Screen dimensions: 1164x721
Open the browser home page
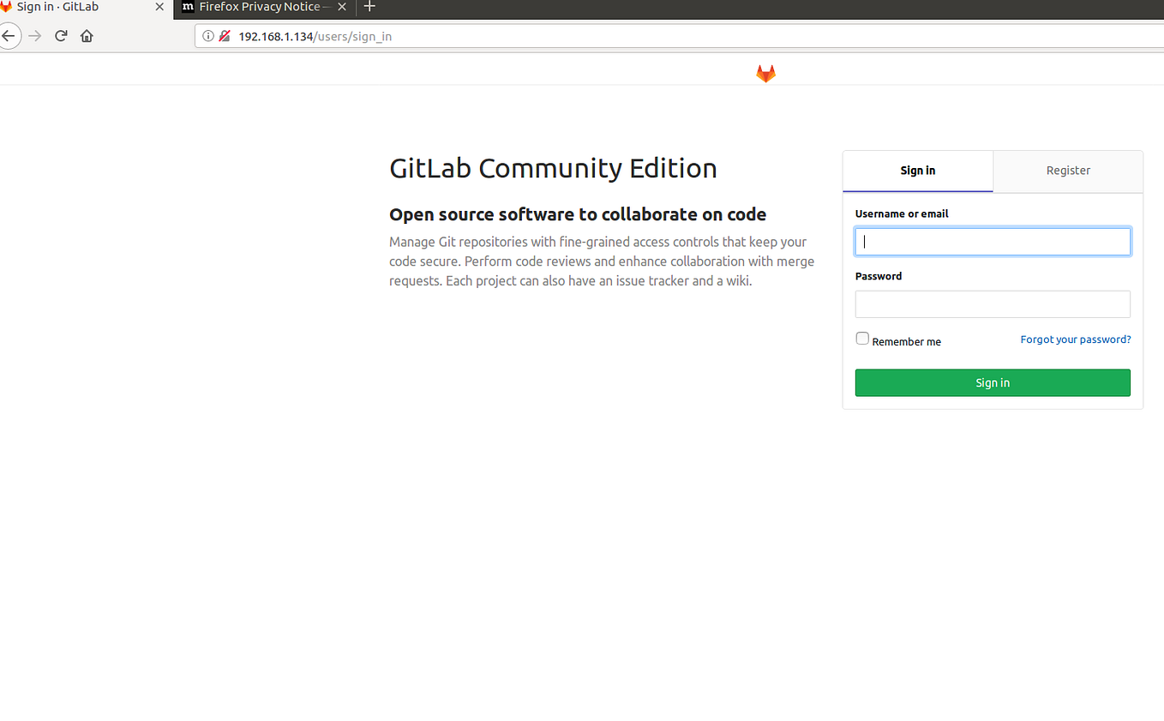pos(86,35)
